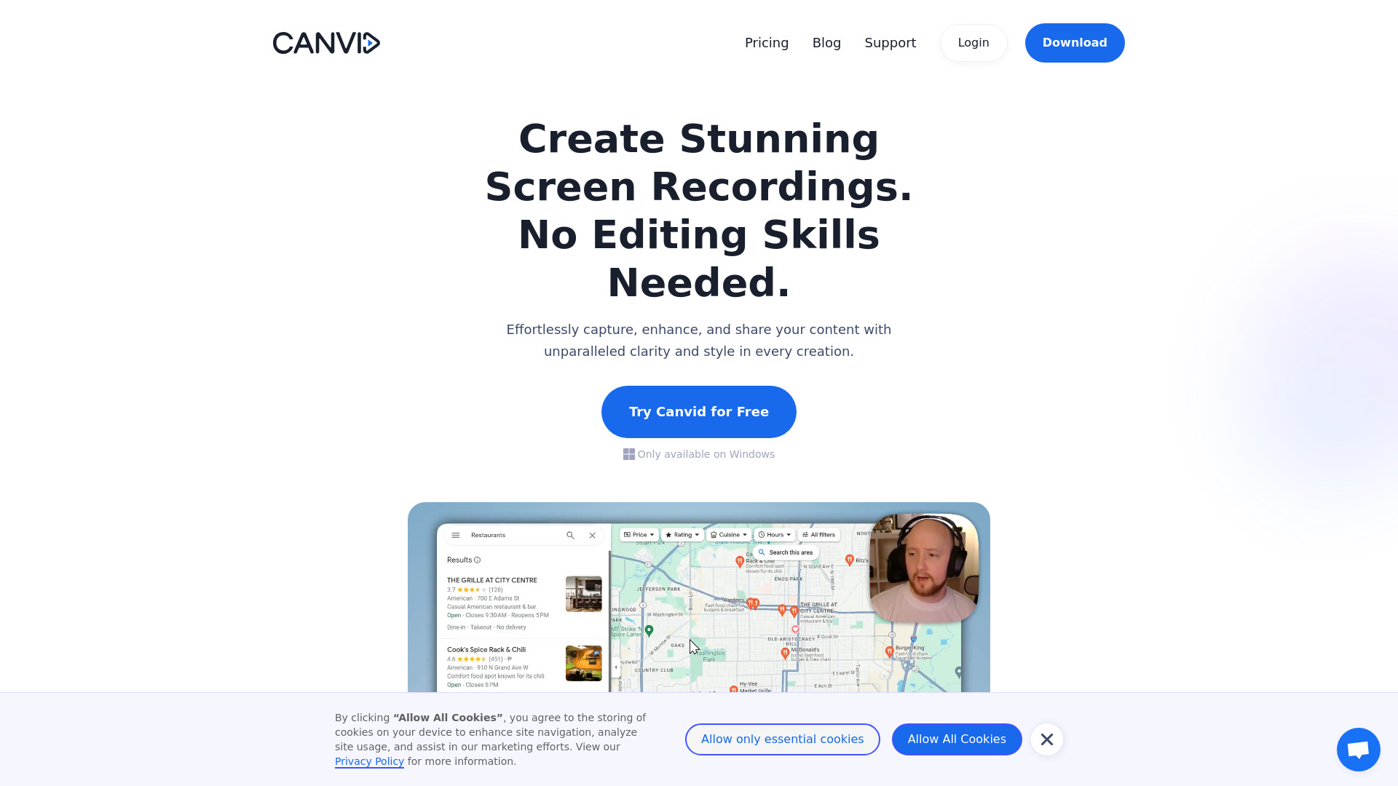1398x786 pixels.
Task: Open the Pricing menu item
Action: pyautogui.click(x=766, y=42)
